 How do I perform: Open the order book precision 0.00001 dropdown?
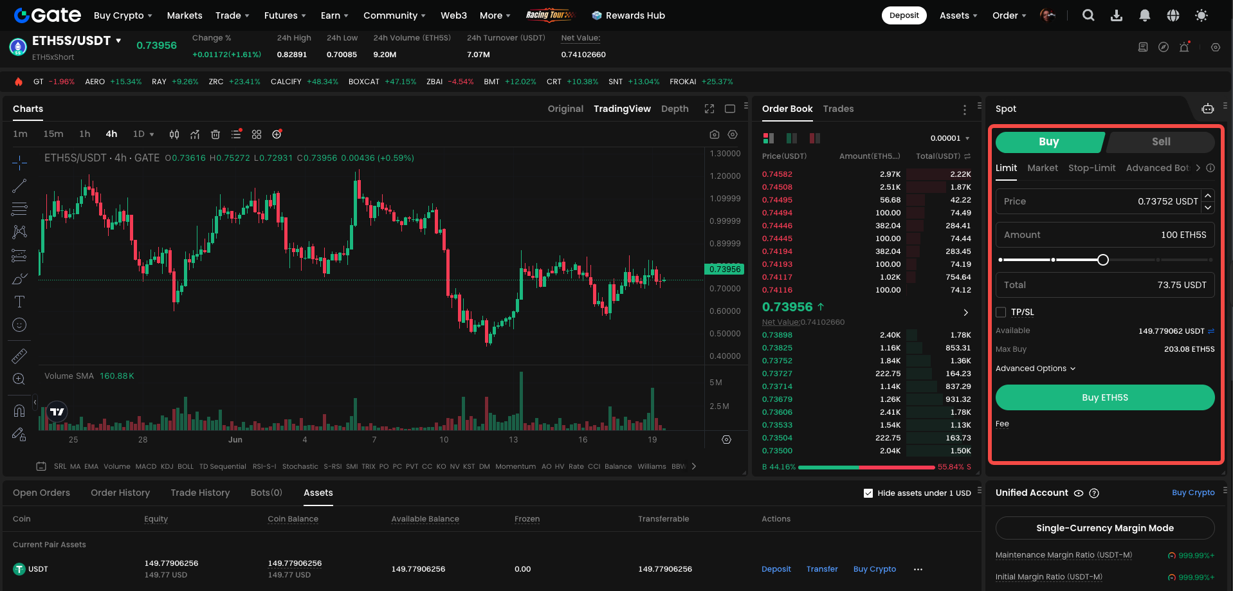click(x=949, y=138)
